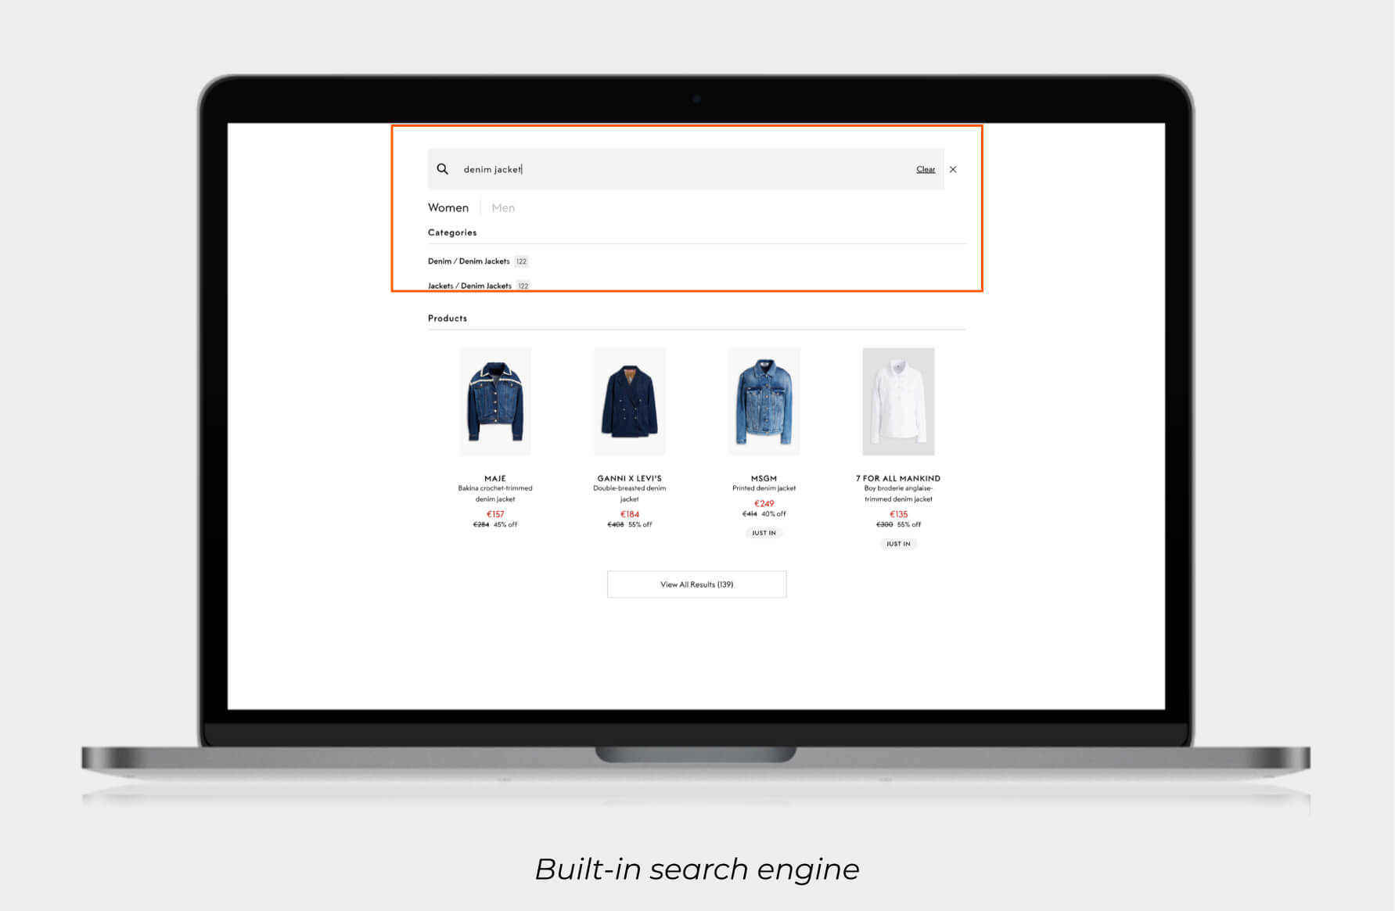1395x911 pixels.
Task: Click the GANNI X LEVI'S product title
Action: (629, 478)
